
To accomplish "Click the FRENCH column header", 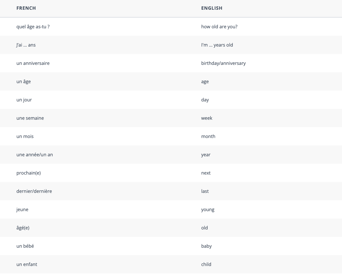I will point(26,8).
